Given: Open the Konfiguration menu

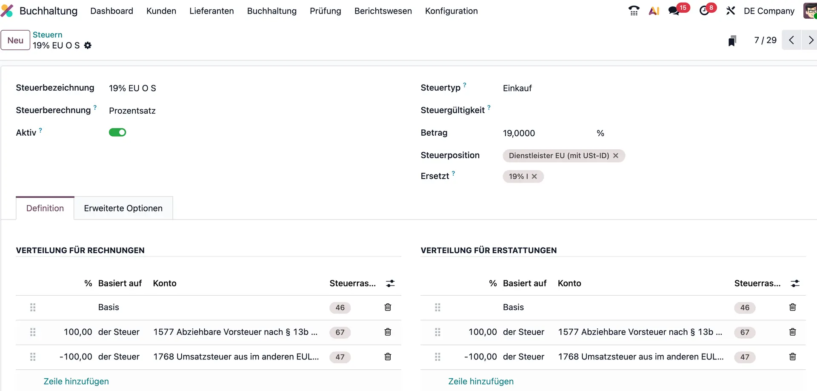Looking at the screenshot, I should point(451,11).
